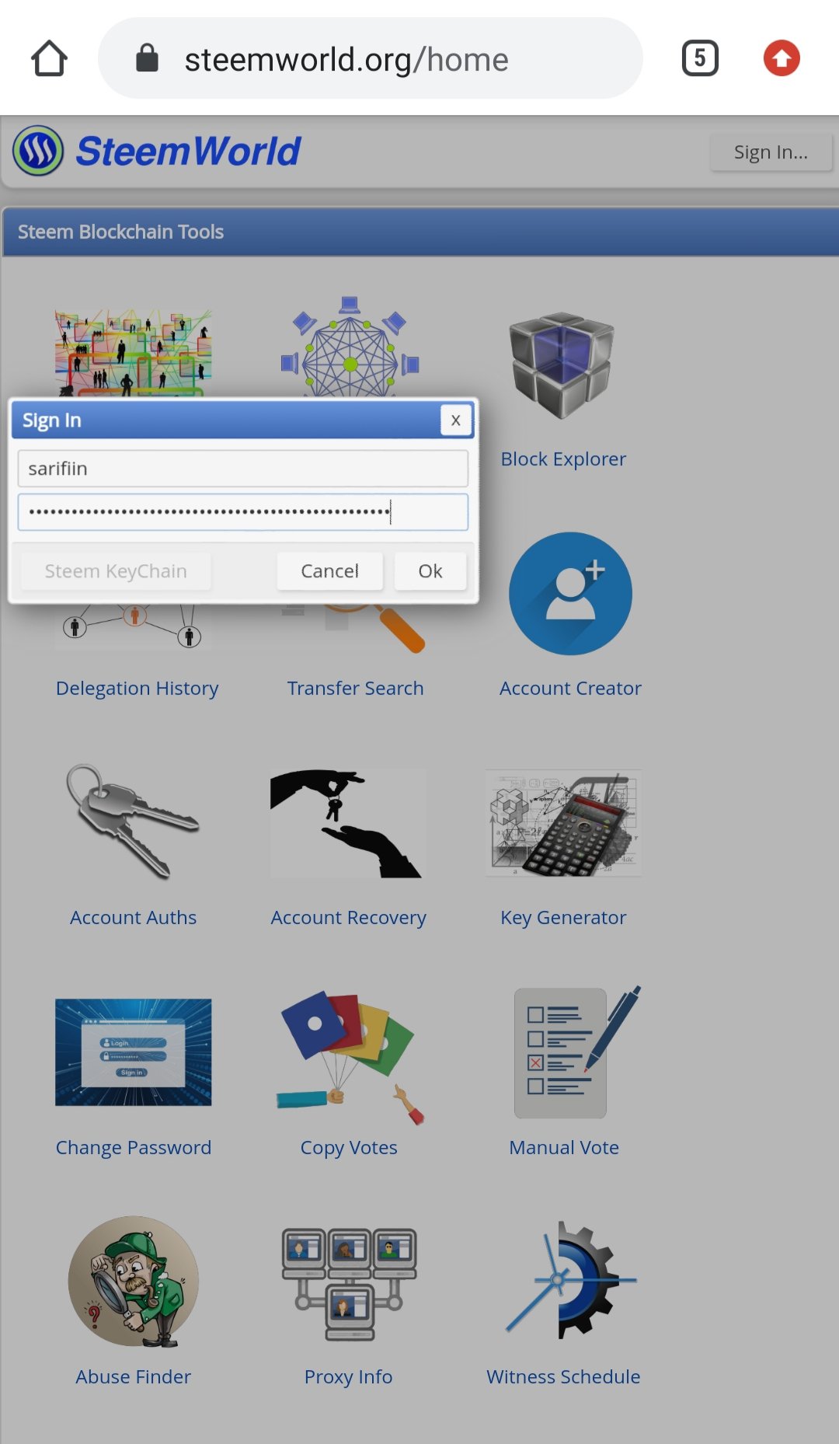Screen dimensions: 839x1444
Task: Open the Account Creator link
Action: 570,689
